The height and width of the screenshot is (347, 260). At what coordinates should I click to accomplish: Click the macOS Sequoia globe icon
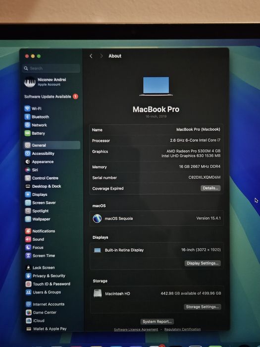point(97,219)
